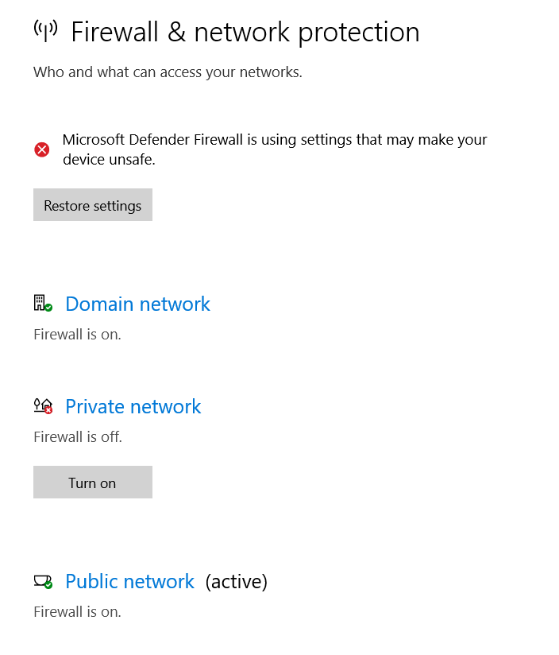
Task: Click the green check badge on Public icon
Action: 48,584
